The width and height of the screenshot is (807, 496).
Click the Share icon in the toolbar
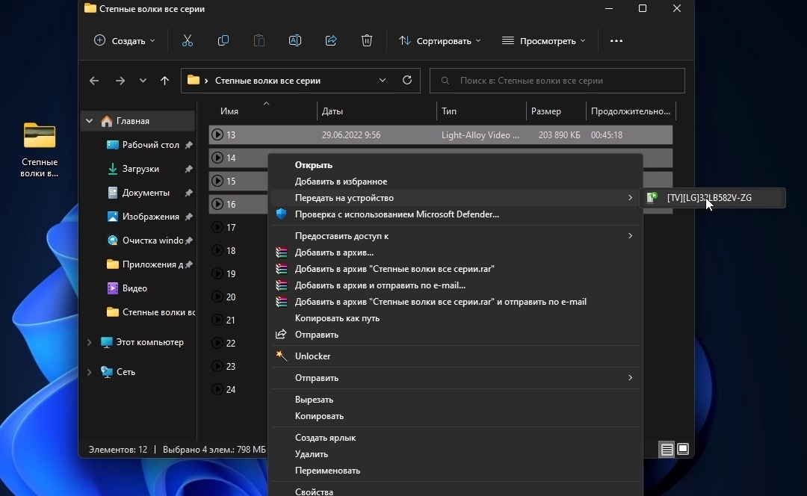click(x=331, y=40)
